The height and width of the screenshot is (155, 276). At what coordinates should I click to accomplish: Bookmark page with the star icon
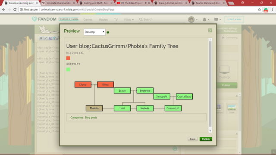click(x=259, y=9)
